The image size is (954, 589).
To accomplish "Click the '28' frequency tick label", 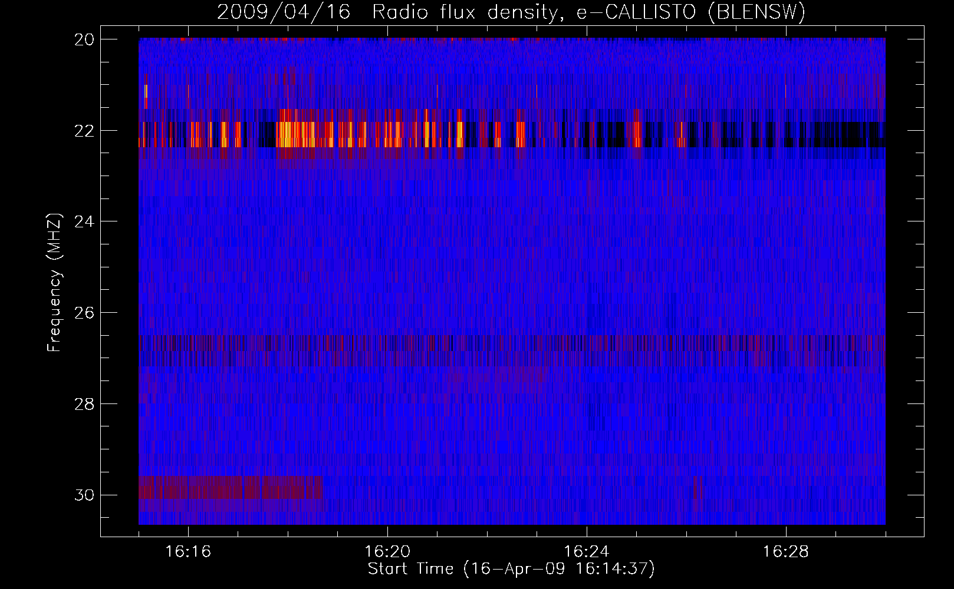I will tap(84, 404).
